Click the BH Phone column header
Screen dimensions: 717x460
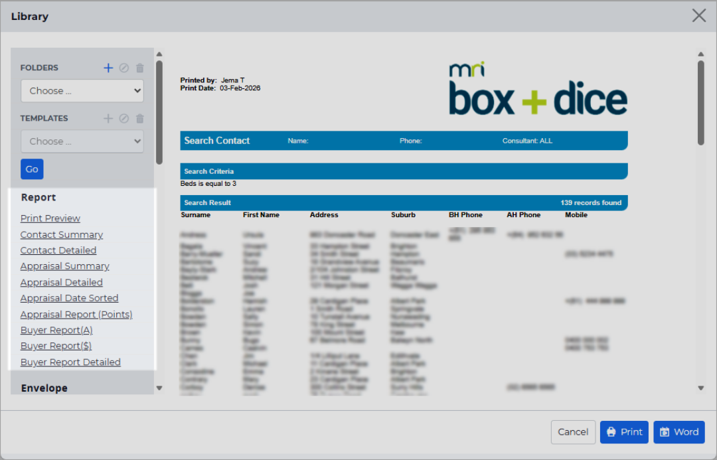coord(465,215)
